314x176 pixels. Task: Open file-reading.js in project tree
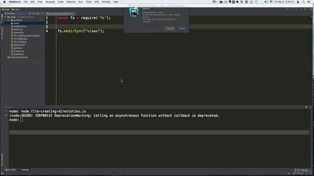(x=19, y=39)
